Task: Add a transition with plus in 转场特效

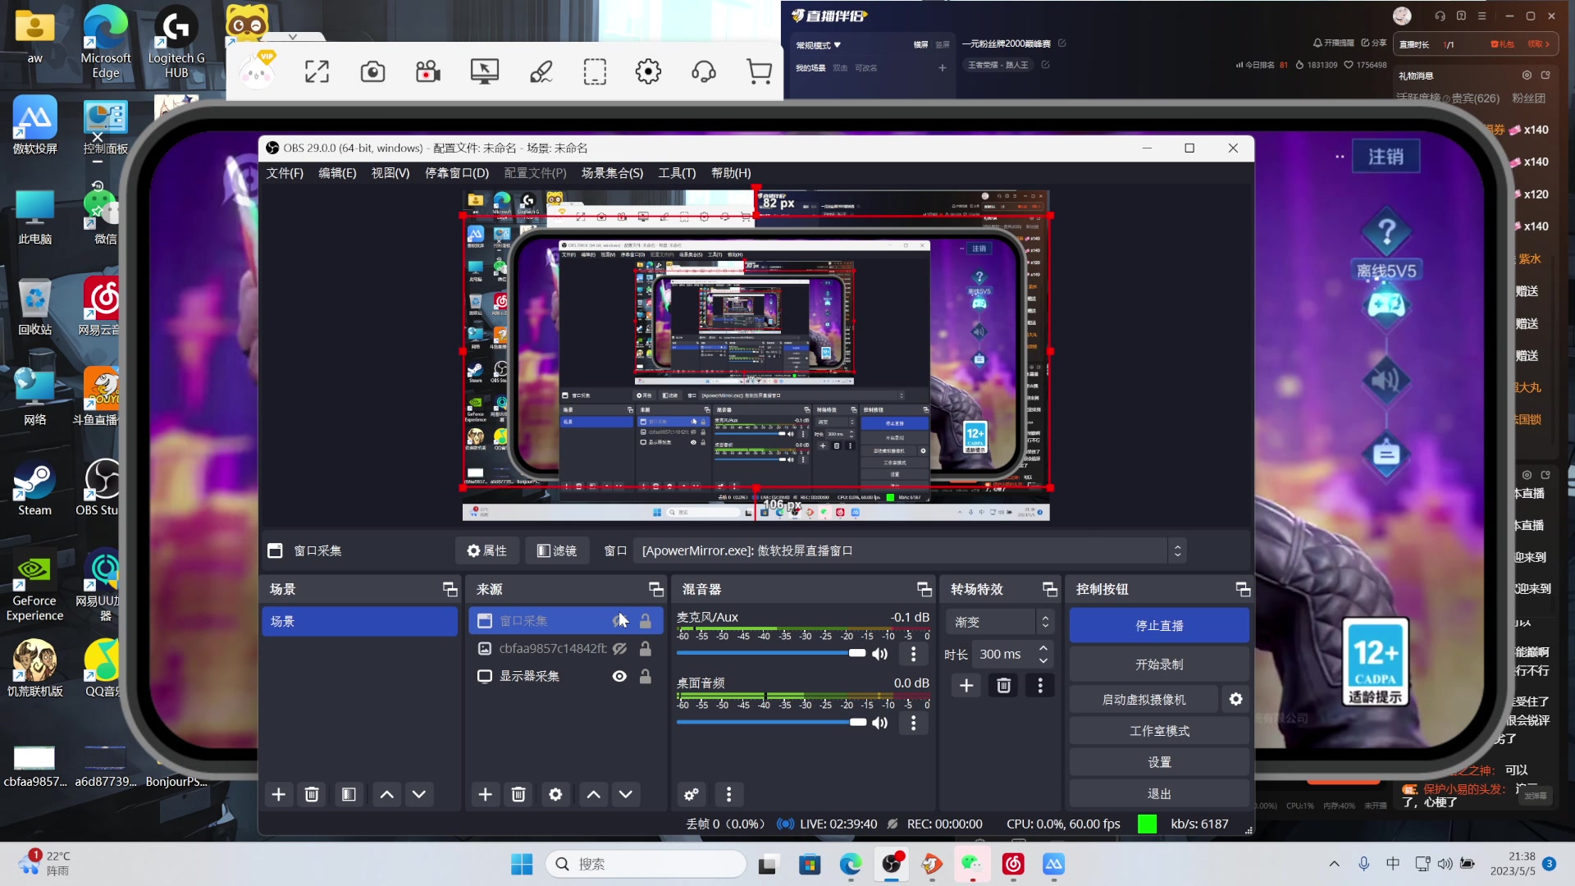Action: pyautogui.click(x=966, y=685)
